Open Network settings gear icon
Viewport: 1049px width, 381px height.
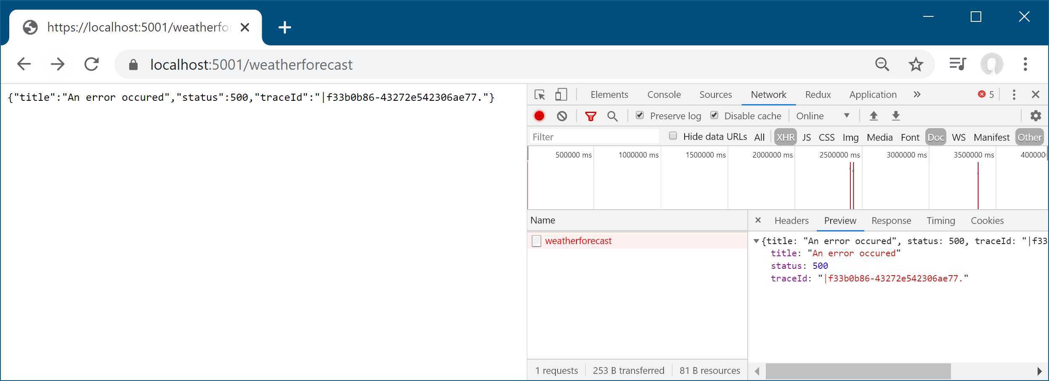coord(1036,116)
